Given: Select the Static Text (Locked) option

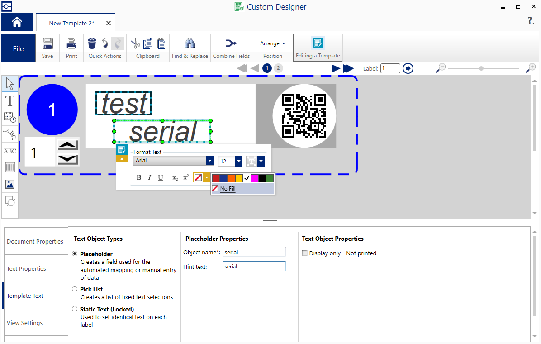Looking at the screenshot, I should 75,309.
